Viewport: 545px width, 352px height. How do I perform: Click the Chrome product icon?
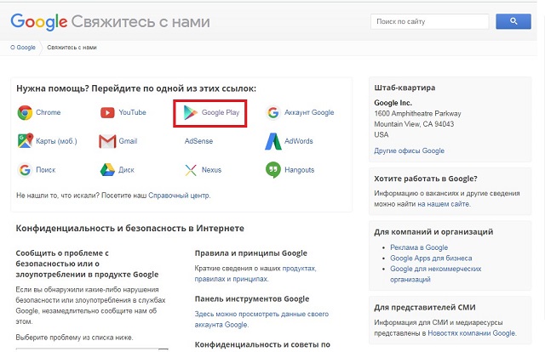click(x=25, y=112)
